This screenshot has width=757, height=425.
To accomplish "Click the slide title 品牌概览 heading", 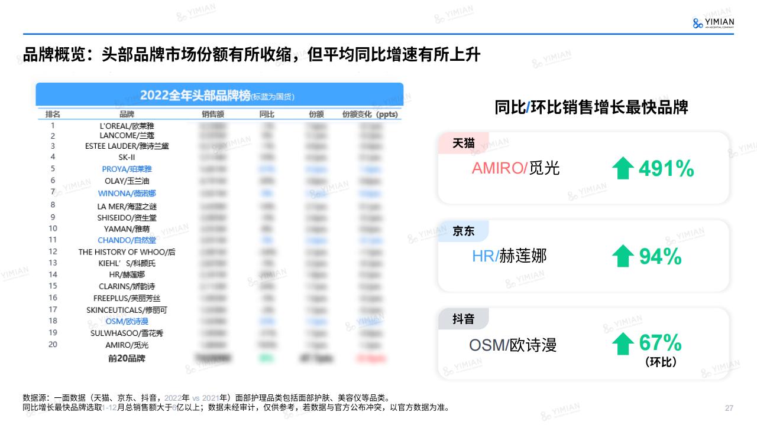I will [251, 55].
